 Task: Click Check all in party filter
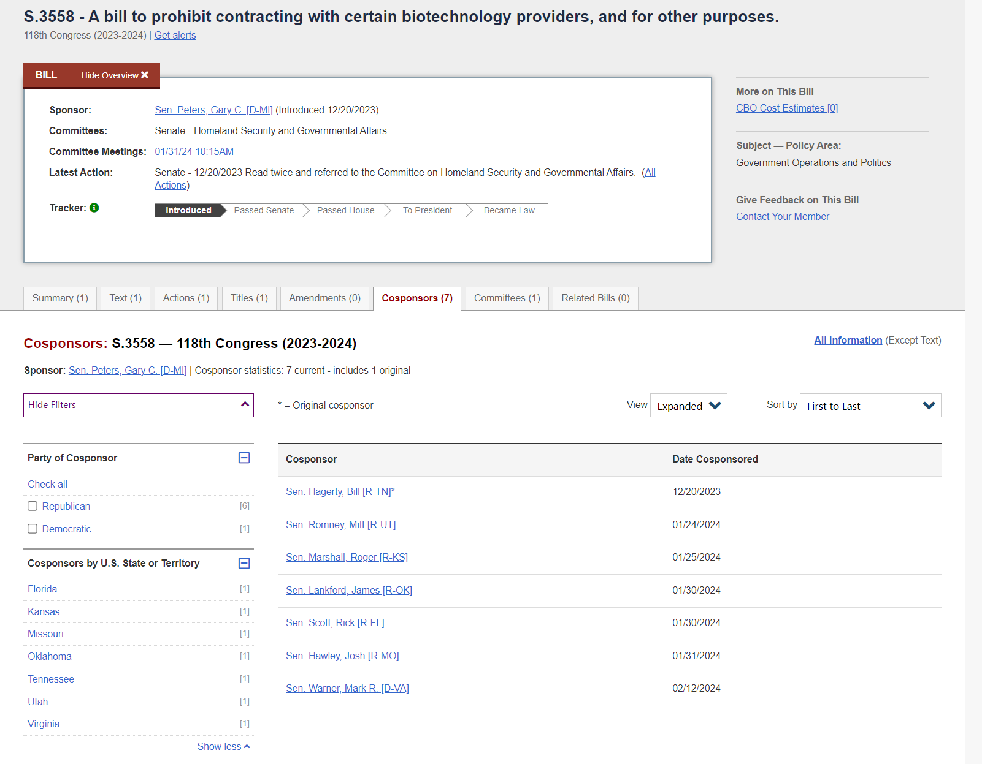[47, 484]
